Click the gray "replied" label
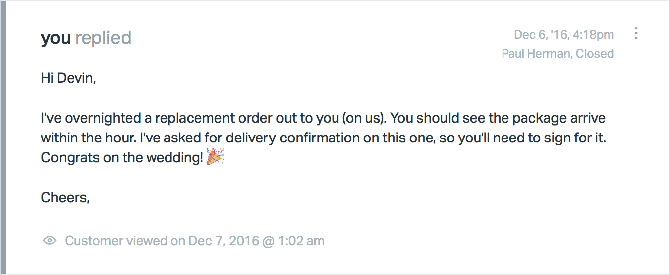This screenshot has width=670, height=275. click(103, 38)
